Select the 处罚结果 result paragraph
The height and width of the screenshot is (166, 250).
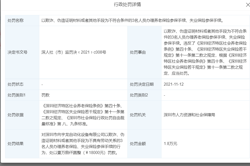tap(83, 144)
